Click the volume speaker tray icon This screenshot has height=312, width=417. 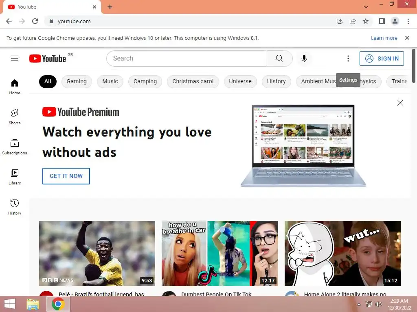(378, 304)
